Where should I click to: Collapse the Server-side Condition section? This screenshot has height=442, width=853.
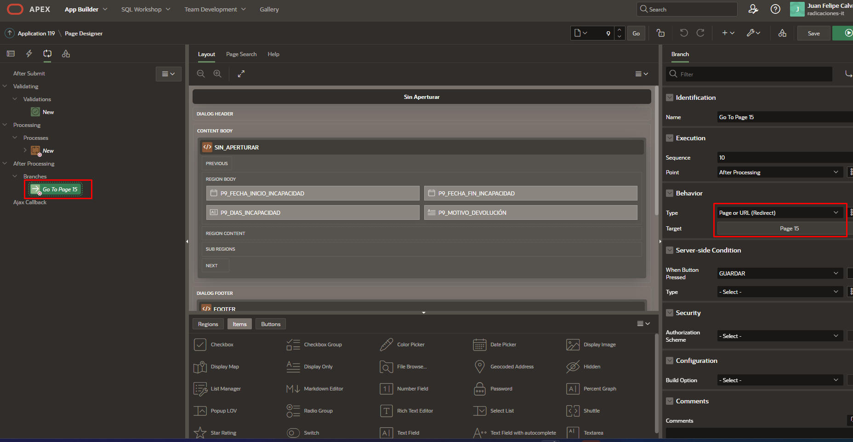pos(670,250)
